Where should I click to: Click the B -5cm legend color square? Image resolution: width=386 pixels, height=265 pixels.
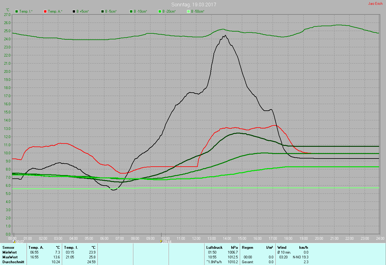(x=103, y=11)
